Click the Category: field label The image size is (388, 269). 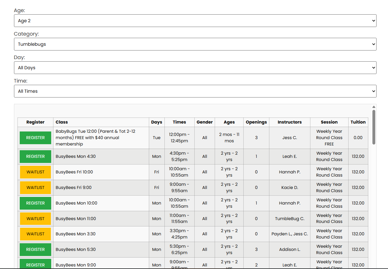pos(26,34)
